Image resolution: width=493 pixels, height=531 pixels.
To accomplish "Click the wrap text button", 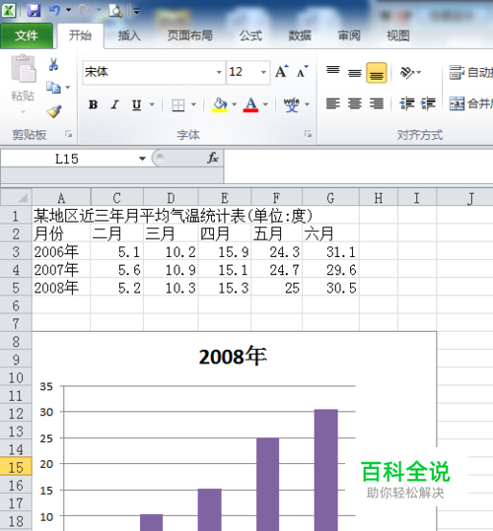I will point(470,72).
